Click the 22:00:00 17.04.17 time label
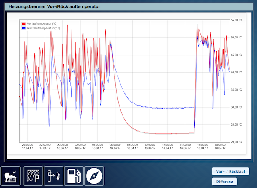Viewport: 257px width, 188px height. [45, 147]
